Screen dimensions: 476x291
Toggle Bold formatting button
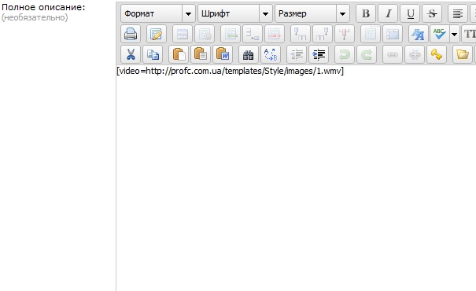(366, 13)
